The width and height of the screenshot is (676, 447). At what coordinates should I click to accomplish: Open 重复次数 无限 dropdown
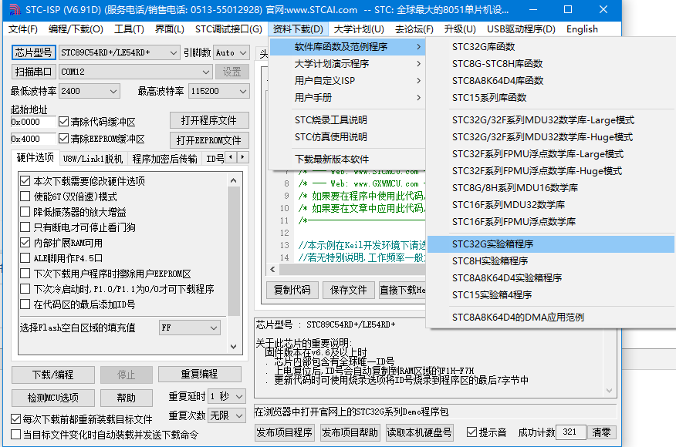[x=227, y=415]
